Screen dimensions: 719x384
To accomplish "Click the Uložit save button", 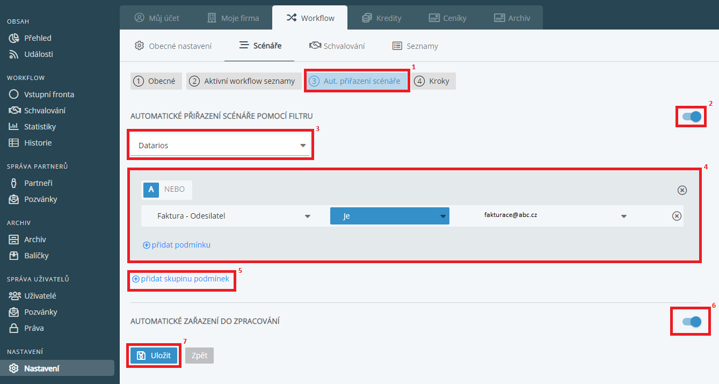I will (x=154, y=356).
